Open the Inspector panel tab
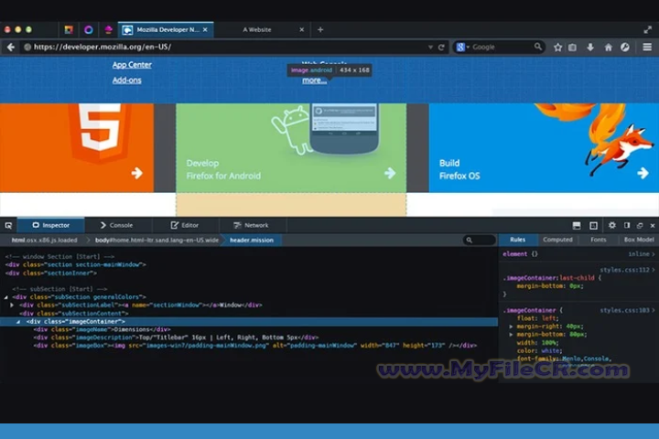The height and width of the screenshot is (439, 659). pos(51,226)
